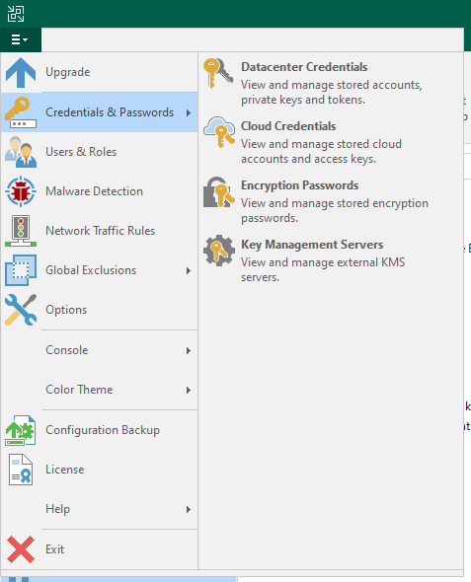Expand the Console submenu arrow
Viewport: 471px width, 582px height.
[189, 350]
